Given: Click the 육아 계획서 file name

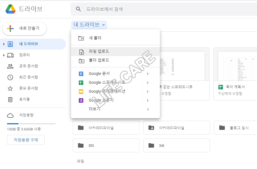Looking at the screenshot, I should pos(235,87).
